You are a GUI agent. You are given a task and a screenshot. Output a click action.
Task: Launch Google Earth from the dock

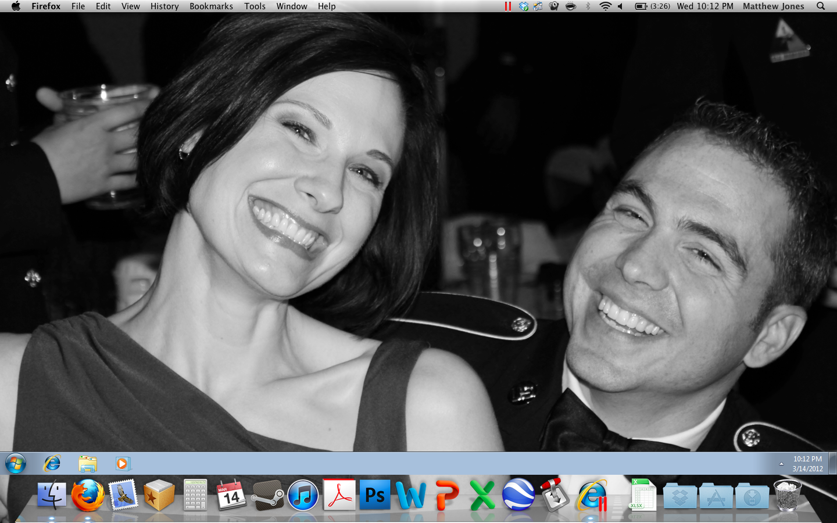coord(518,496)
